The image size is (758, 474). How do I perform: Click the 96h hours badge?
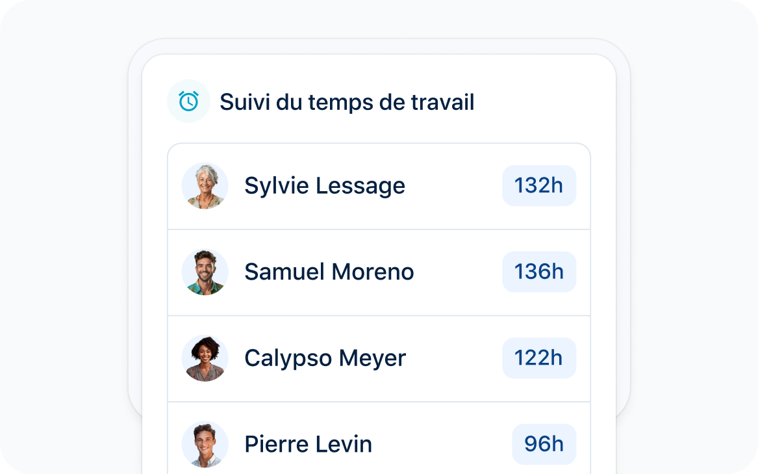(x=544, y=445)
